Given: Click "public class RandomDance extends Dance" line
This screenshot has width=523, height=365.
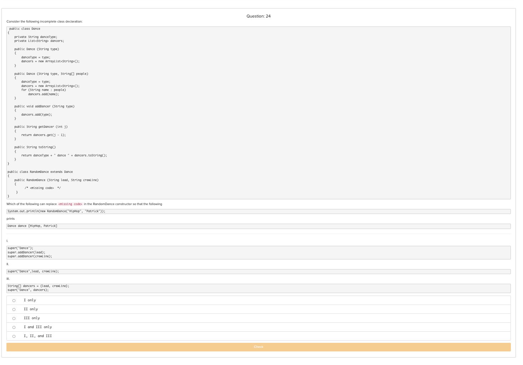Looking at the screenshot, I should tap(40, 172).
